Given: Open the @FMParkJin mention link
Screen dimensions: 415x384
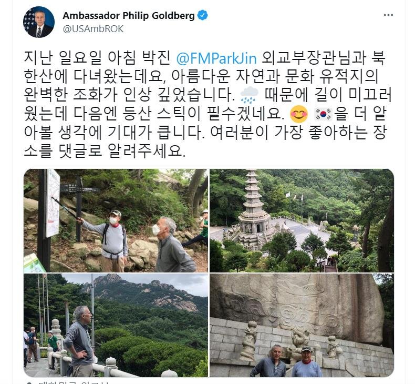Looking at the screenshot, I should pos(216,58).
